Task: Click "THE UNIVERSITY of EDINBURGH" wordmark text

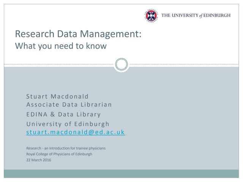Action: [x=196, y=15]
